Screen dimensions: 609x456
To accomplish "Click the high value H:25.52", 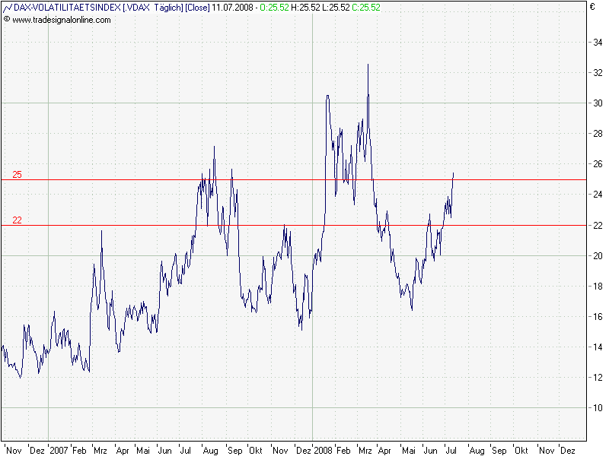I will (x=306, y=8).
